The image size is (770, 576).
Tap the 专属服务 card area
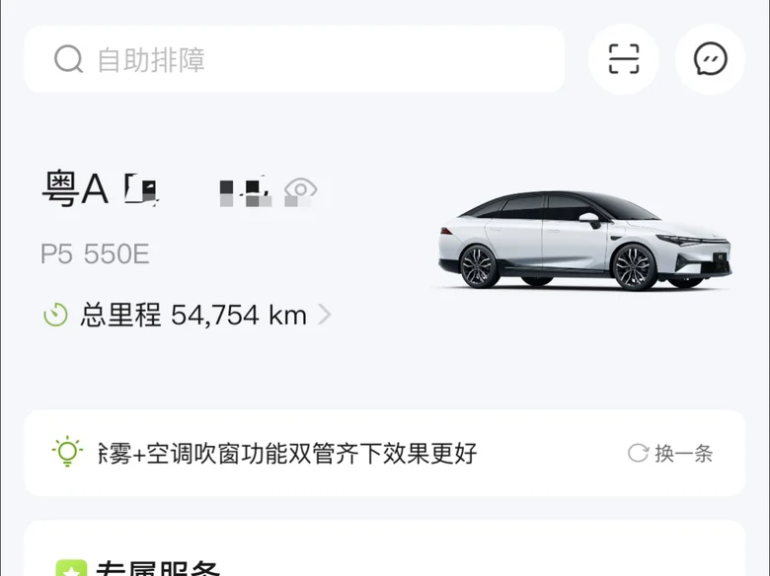(x=385, y=548)
